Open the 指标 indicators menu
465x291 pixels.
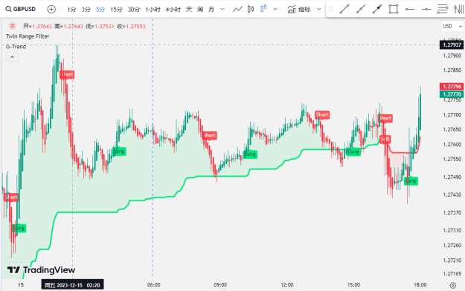[299, 10]
